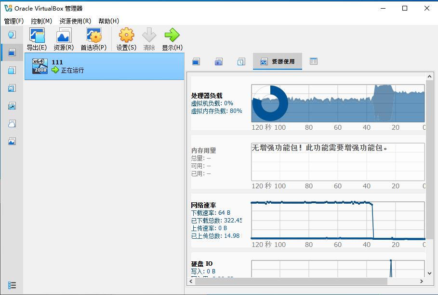Image resolution: width=438 pixels, height=295 pixels.
Task: Click the 可用: -- memory line
Action: [x=201, y=166]
